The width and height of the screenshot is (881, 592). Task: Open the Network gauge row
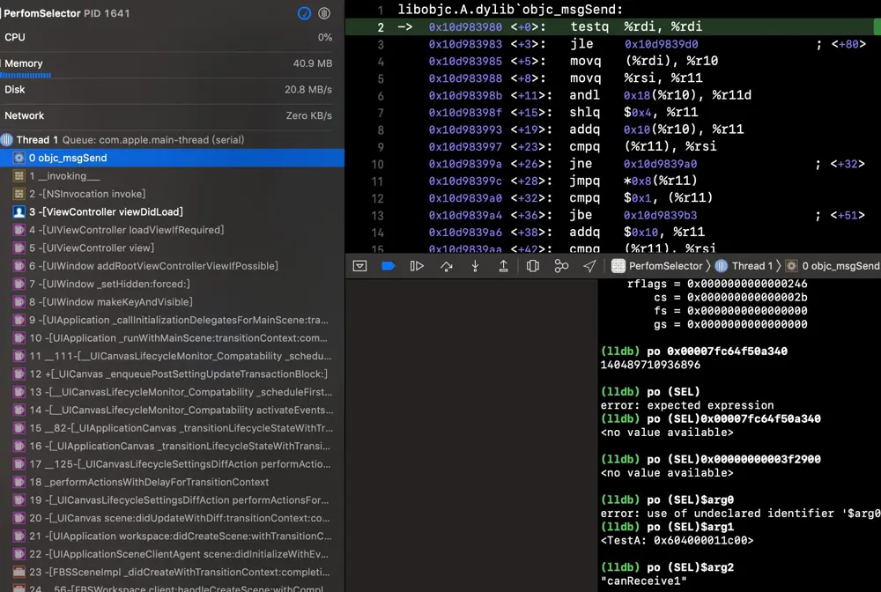pyautogui.click(x=167, y=115)
